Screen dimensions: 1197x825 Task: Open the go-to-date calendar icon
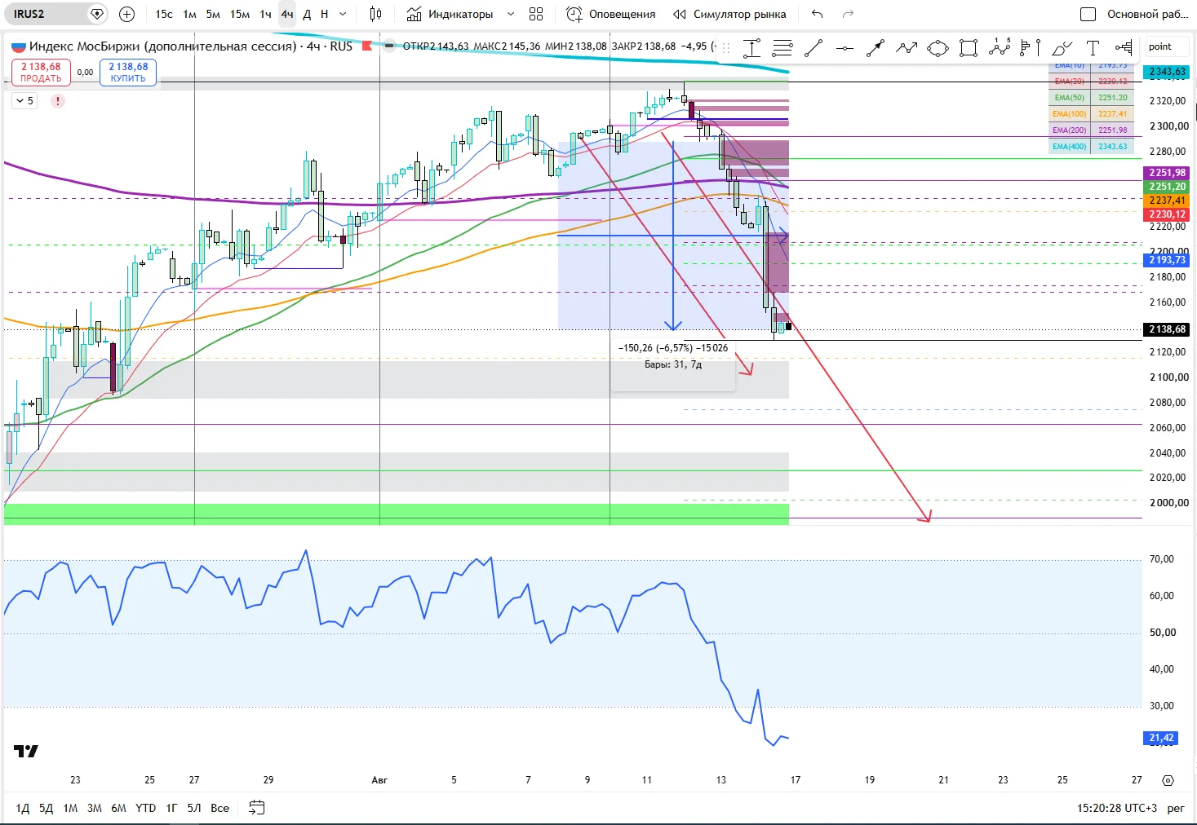click(x=256, y=808)
